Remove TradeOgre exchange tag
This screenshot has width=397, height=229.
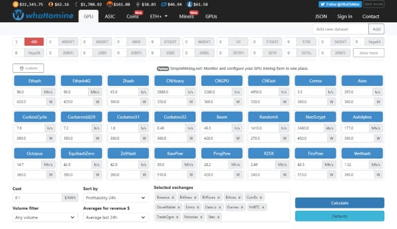click(177, 217)
